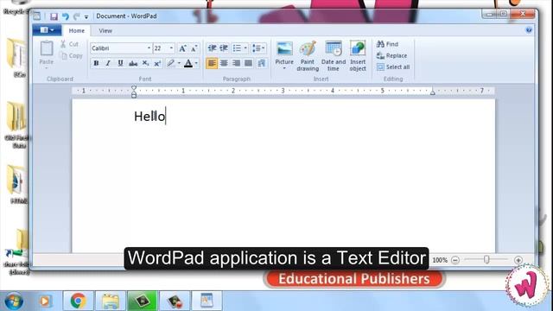This screenshot has height=311, width=553.
Task: Toggle underline formatting
Action: tap(120, 63)
